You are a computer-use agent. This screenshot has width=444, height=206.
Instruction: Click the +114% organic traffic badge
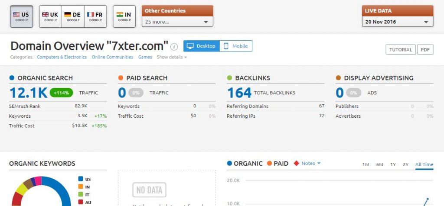tap(61, 93)
